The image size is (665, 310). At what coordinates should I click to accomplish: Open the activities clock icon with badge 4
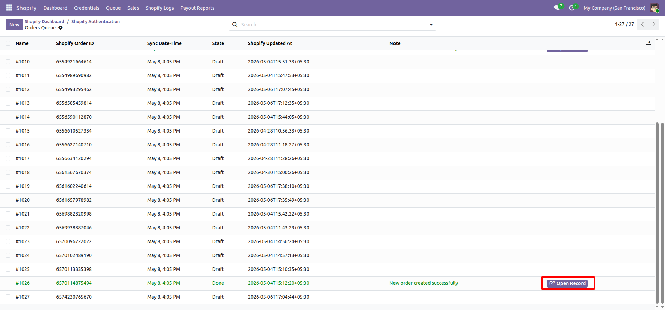(571, 8)
